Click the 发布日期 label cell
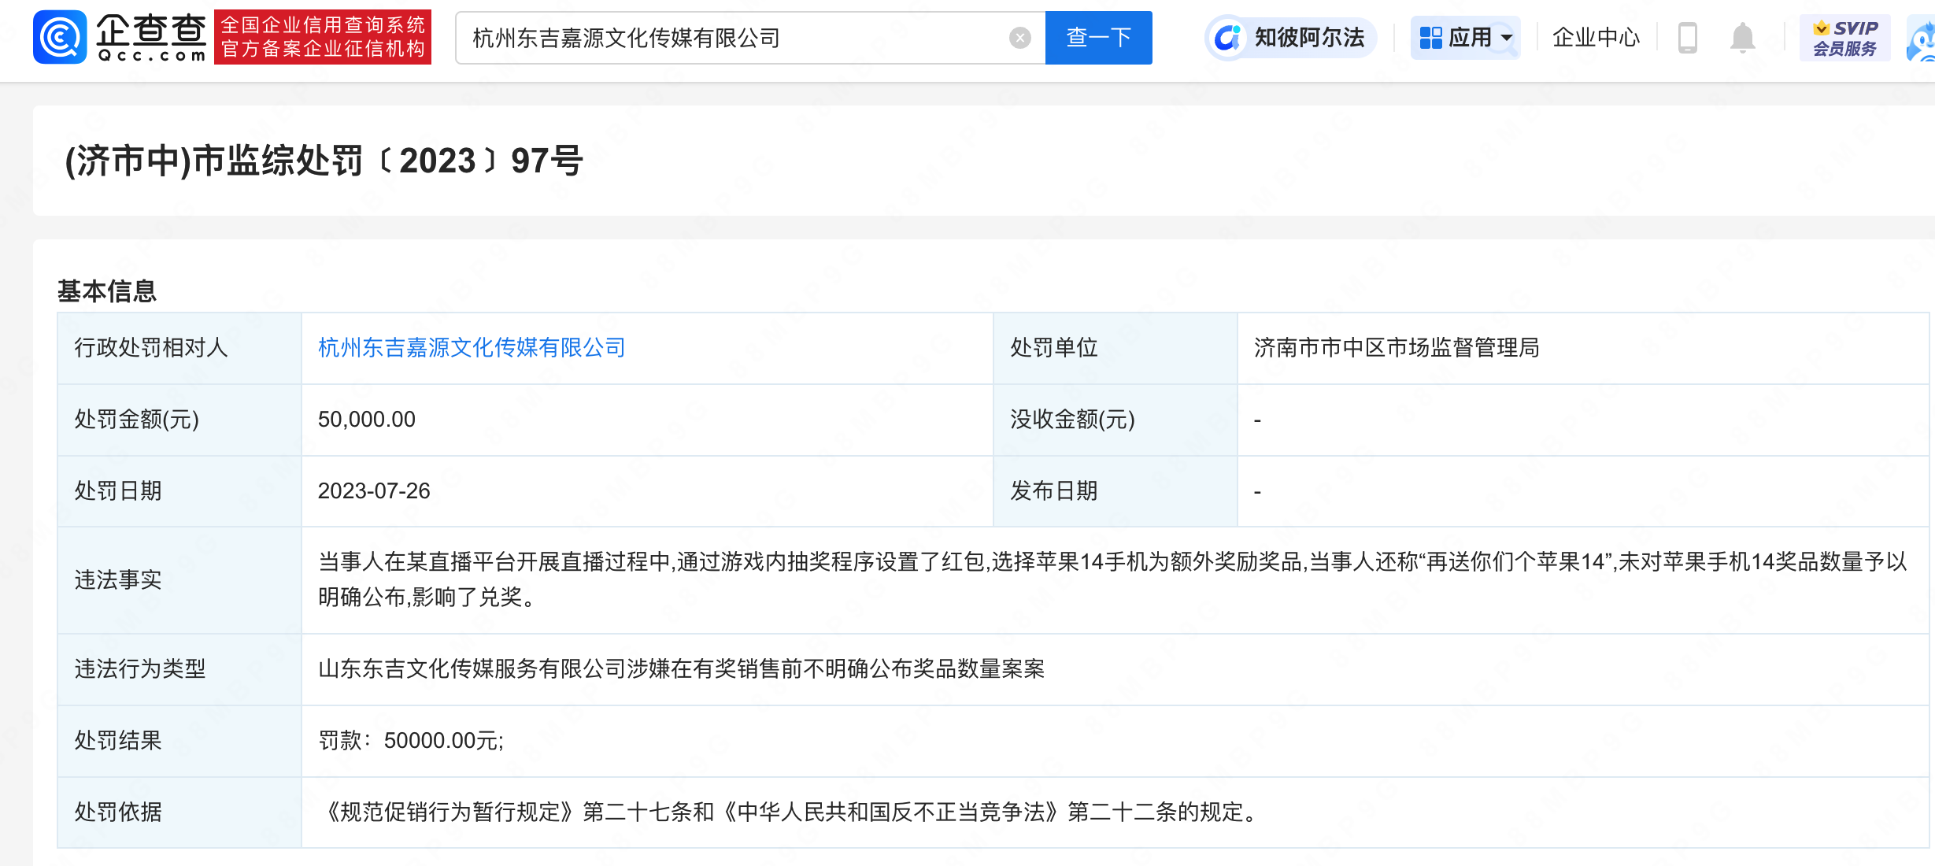The image size is (1935, 866). pos(1115,491)
